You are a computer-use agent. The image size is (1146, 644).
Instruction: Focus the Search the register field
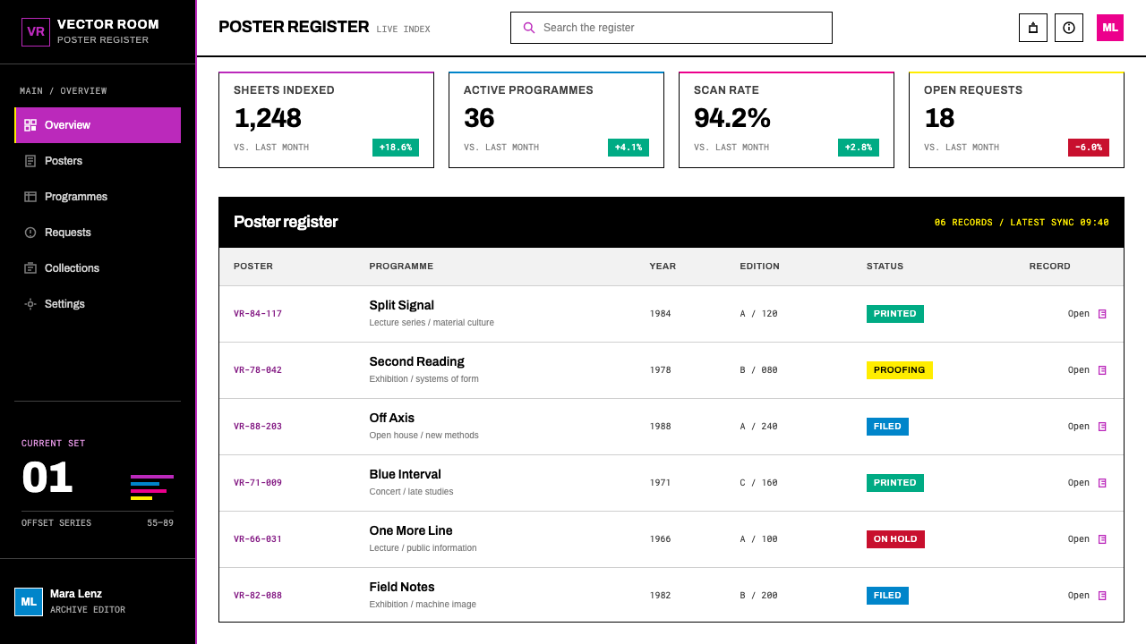click(671, 28)
